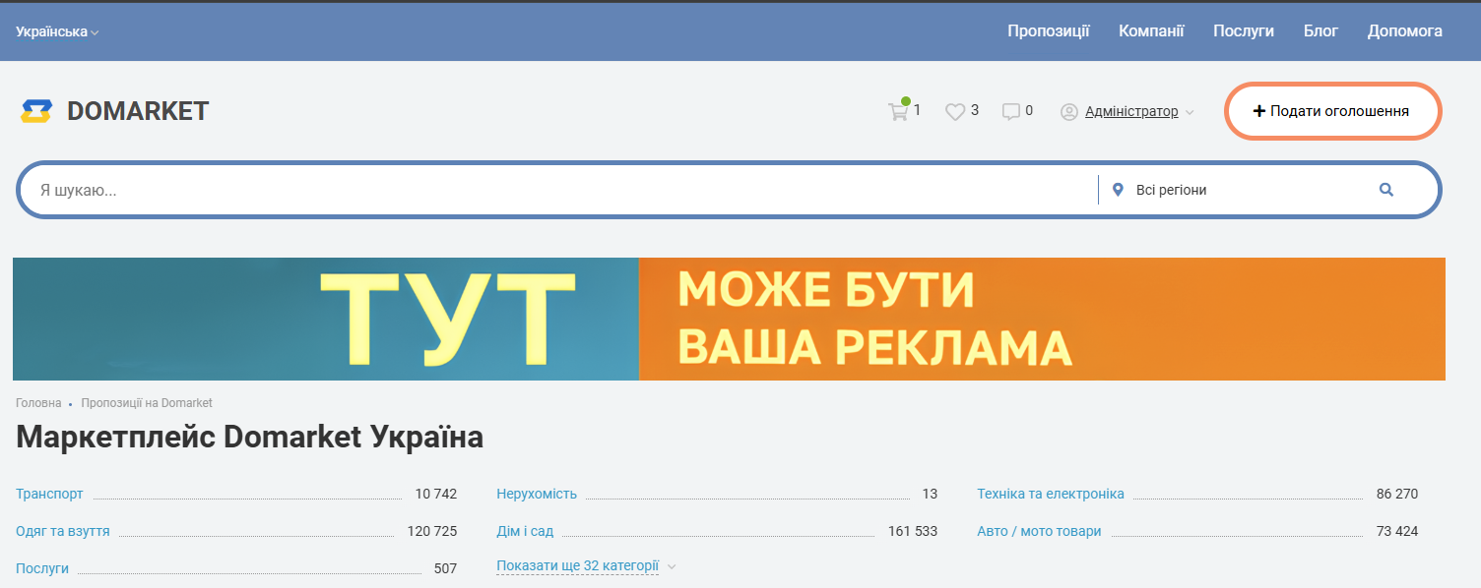Screen dimensions: 1481x588
Task: Open Допомога in the top navigation
Action: pyautogui.click(x=1404, y=31)
